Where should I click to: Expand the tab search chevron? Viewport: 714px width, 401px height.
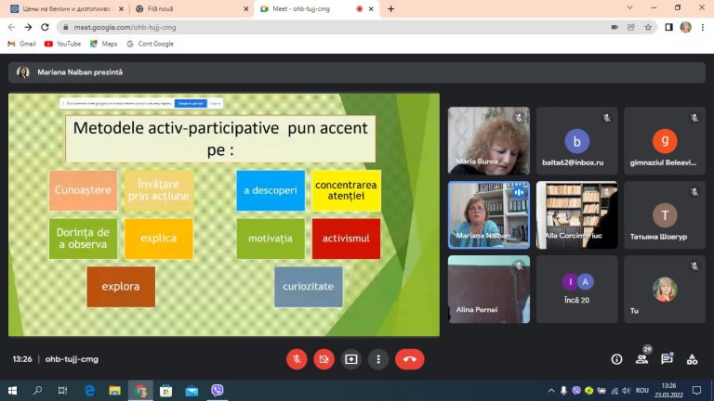pyautogui.click(x=629, y=8)
